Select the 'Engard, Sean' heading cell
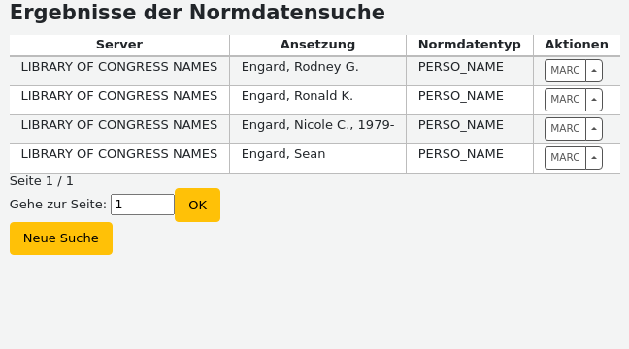 (317, 159)
